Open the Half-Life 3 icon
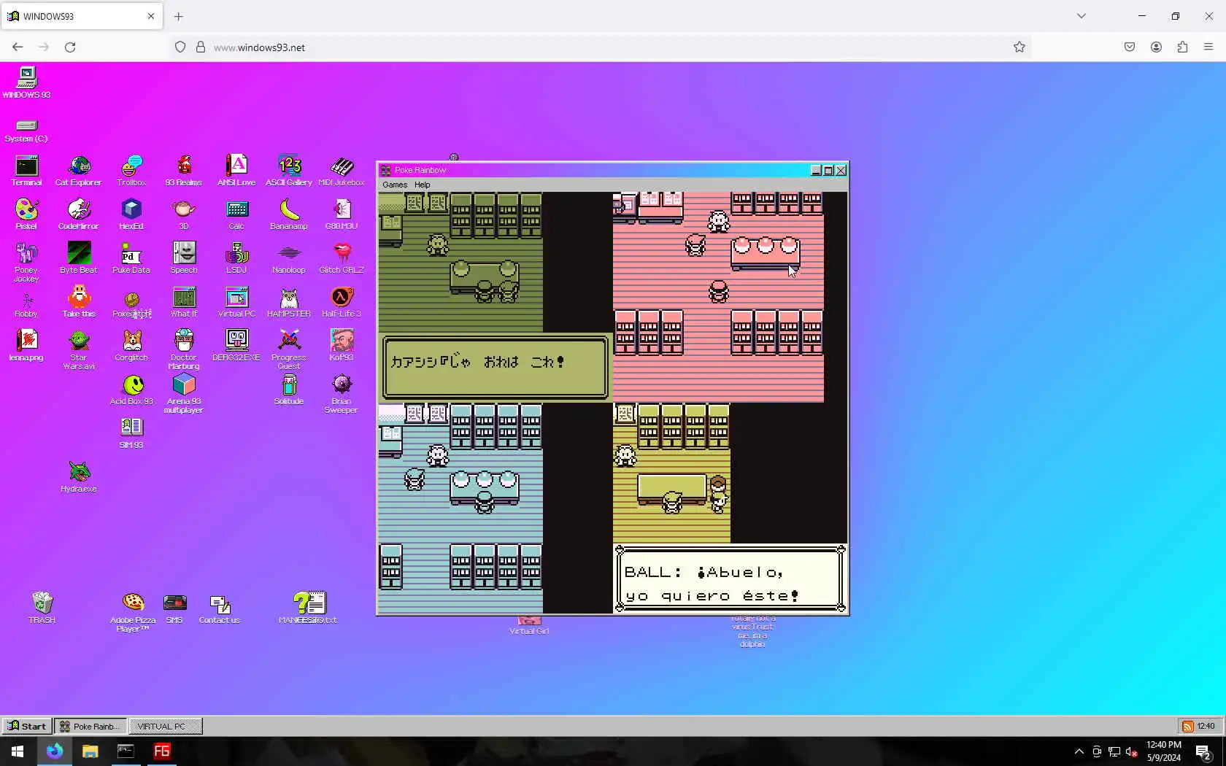This screenshot has height=766, width=1226. point(342,302)
